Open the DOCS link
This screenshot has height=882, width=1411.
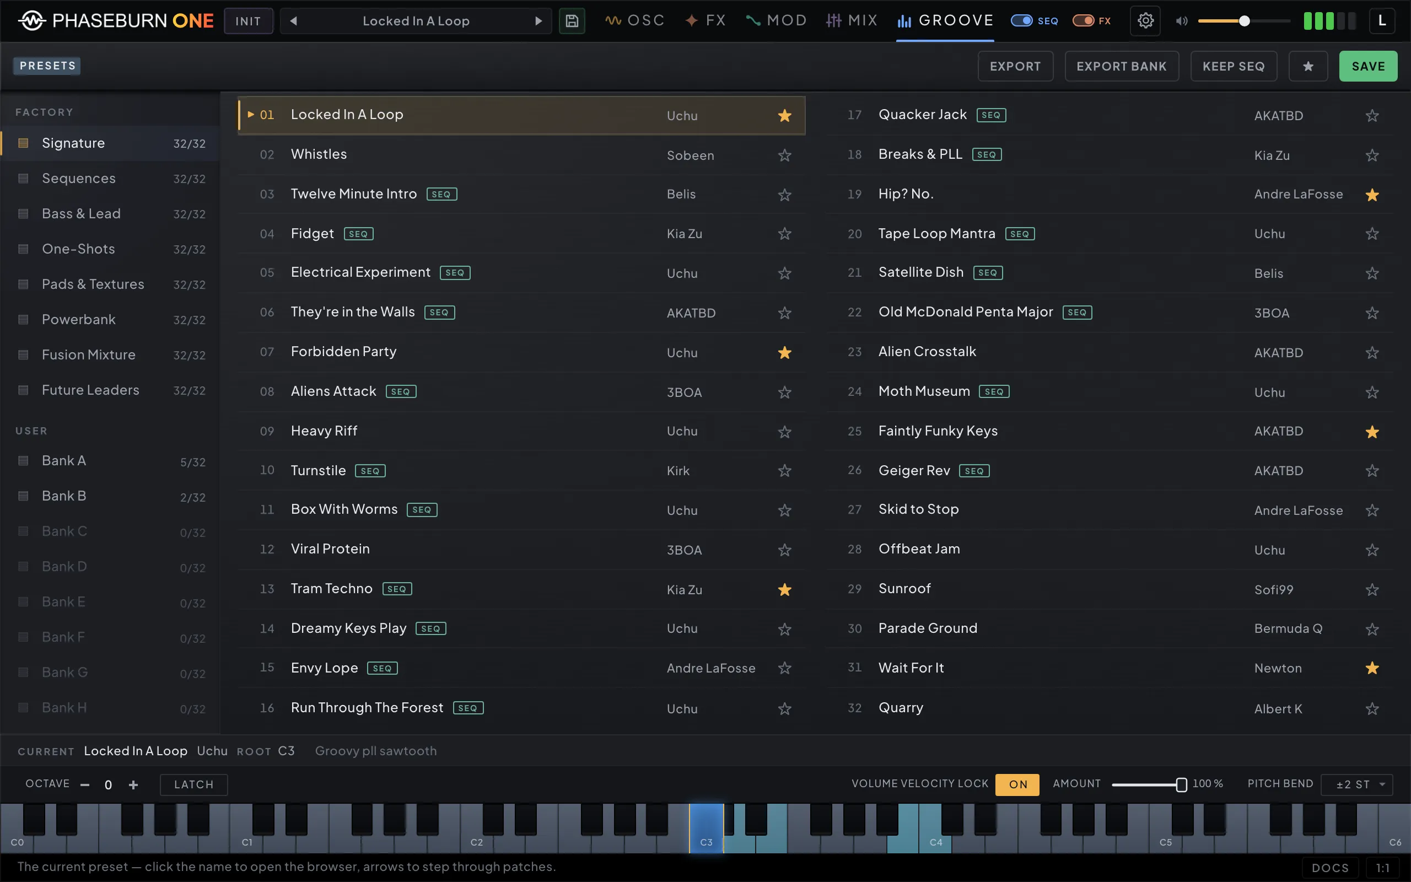pos(1330,868)
